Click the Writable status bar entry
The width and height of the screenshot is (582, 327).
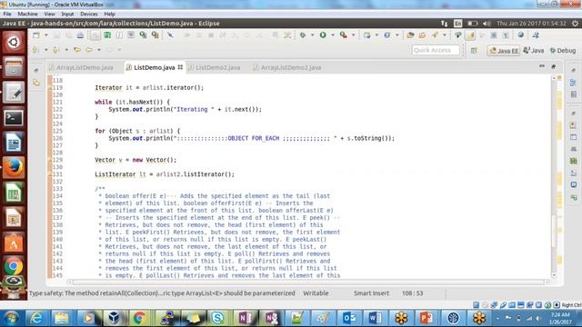click(x=316, y=292)
